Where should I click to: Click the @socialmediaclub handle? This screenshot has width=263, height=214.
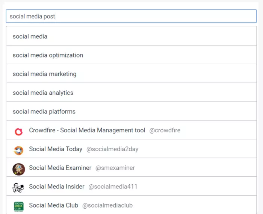pyautogui.click(x=107, y=205)
